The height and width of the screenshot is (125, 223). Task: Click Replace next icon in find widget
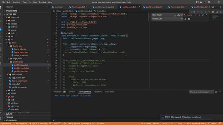(185, 19)
